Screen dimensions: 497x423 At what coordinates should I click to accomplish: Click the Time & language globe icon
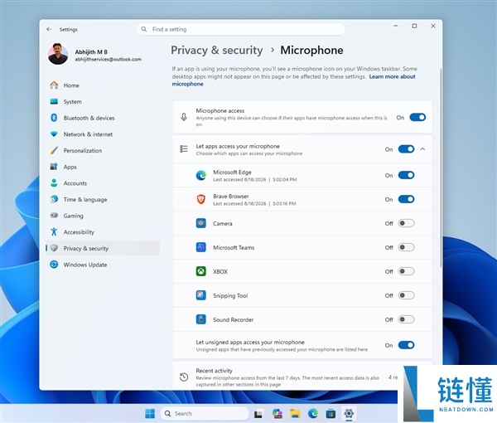pos(54,199)
